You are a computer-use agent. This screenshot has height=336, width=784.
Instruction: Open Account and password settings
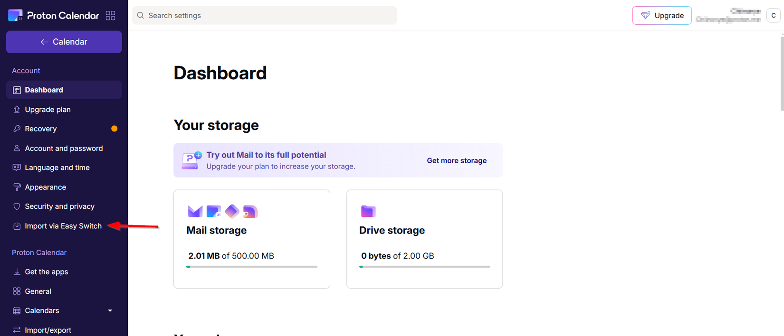(x=64, y=148)
